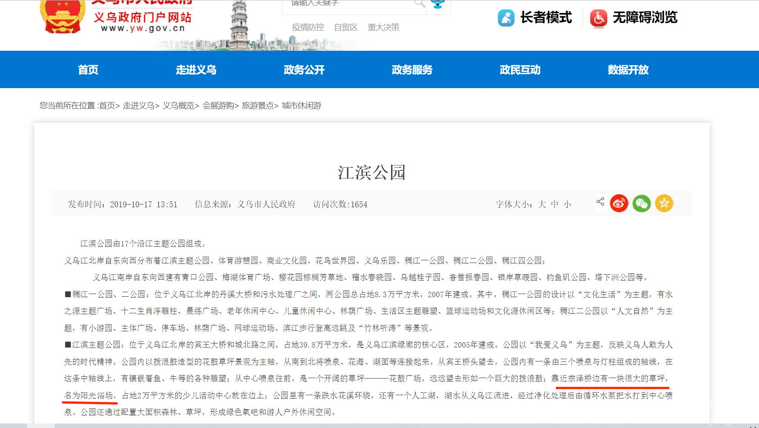Share article via WeChat icon
Viewport: 759px width, 428px height.
[642, 204]
